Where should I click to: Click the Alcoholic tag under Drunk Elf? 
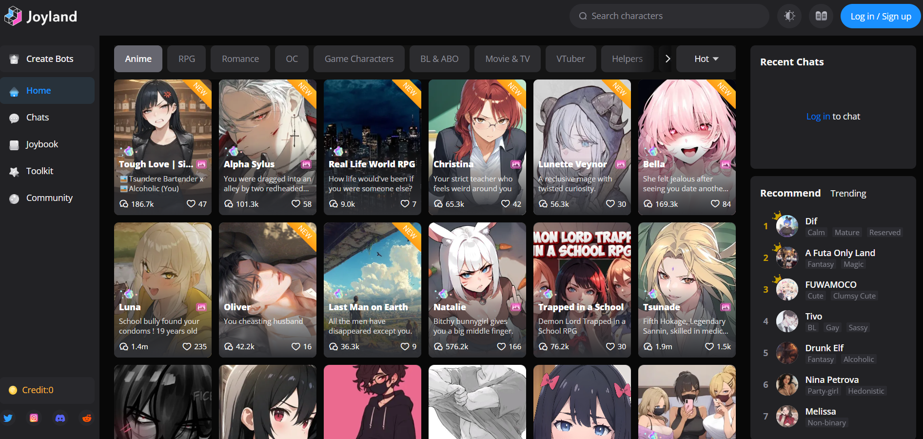859,359
